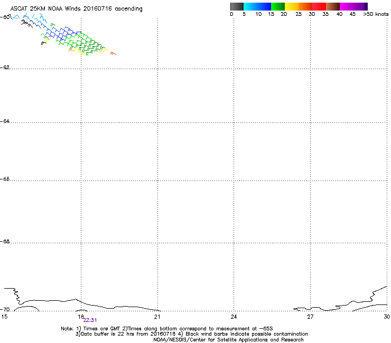Click the '30' longitude axis label

387,317
